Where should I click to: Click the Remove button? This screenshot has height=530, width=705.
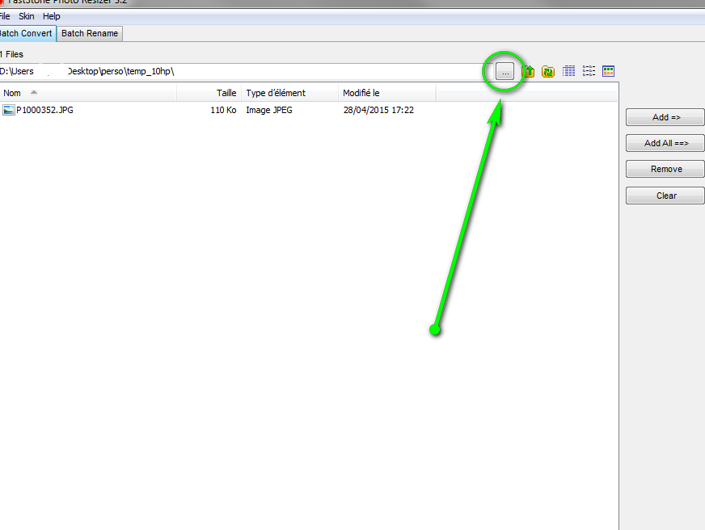click(x=665, y=169)
